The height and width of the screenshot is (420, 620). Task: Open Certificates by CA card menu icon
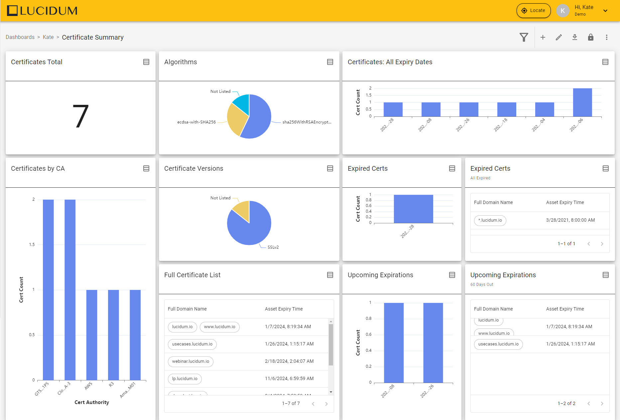[146, 168]
